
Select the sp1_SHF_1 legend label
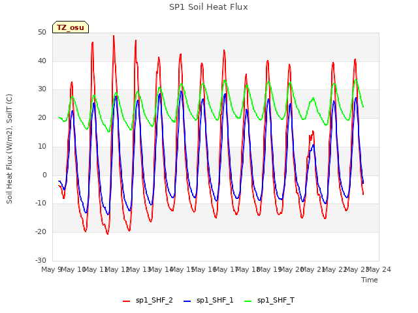point(215,300)
